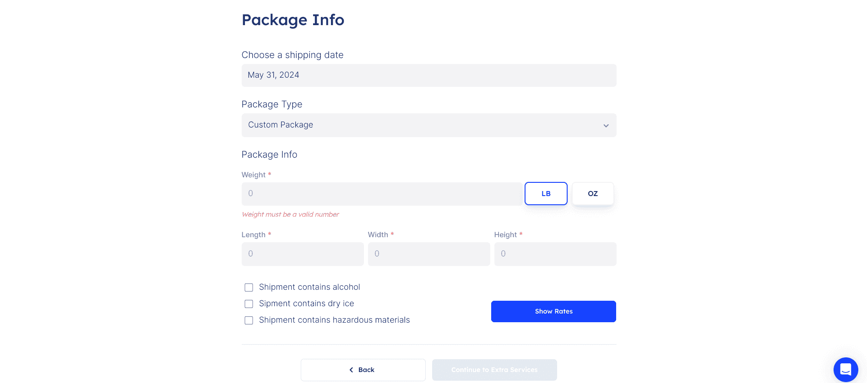Viewport: 867px width, 383px height.
Task: Click the Show Rates button
Action: pos(553,311)
